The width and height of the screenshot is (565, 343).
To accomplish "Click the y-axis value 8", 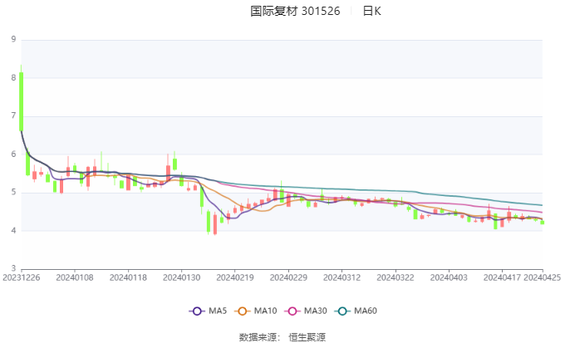I will click(x=13, y=78).
